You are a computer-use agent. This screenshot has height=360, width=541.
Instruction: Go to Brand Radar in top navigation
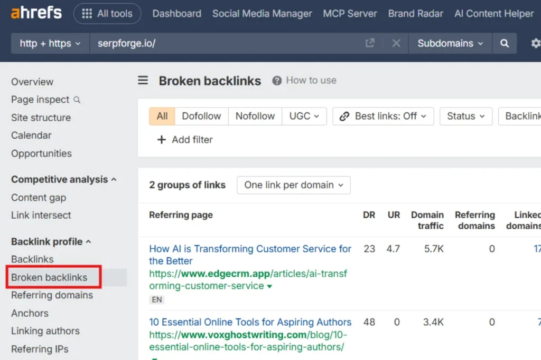(416, 14)
